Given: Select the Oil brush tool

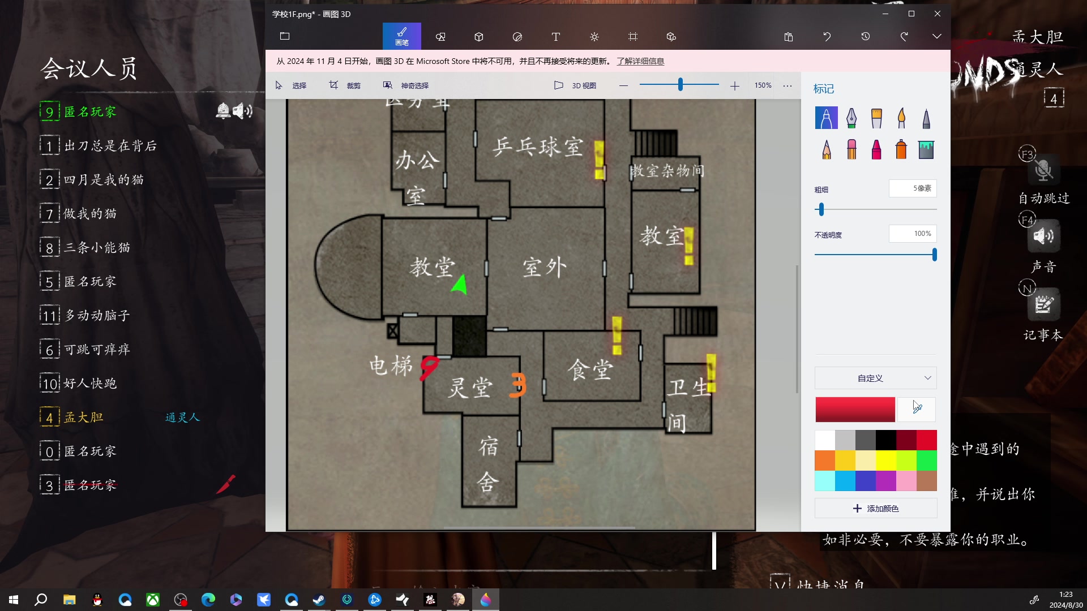Looking at the screenshot, I should tap(876, 118).
